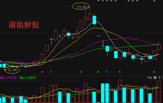Click the MA3:219533 volume average label
This screenshot has width=163, height=103.
28,78
